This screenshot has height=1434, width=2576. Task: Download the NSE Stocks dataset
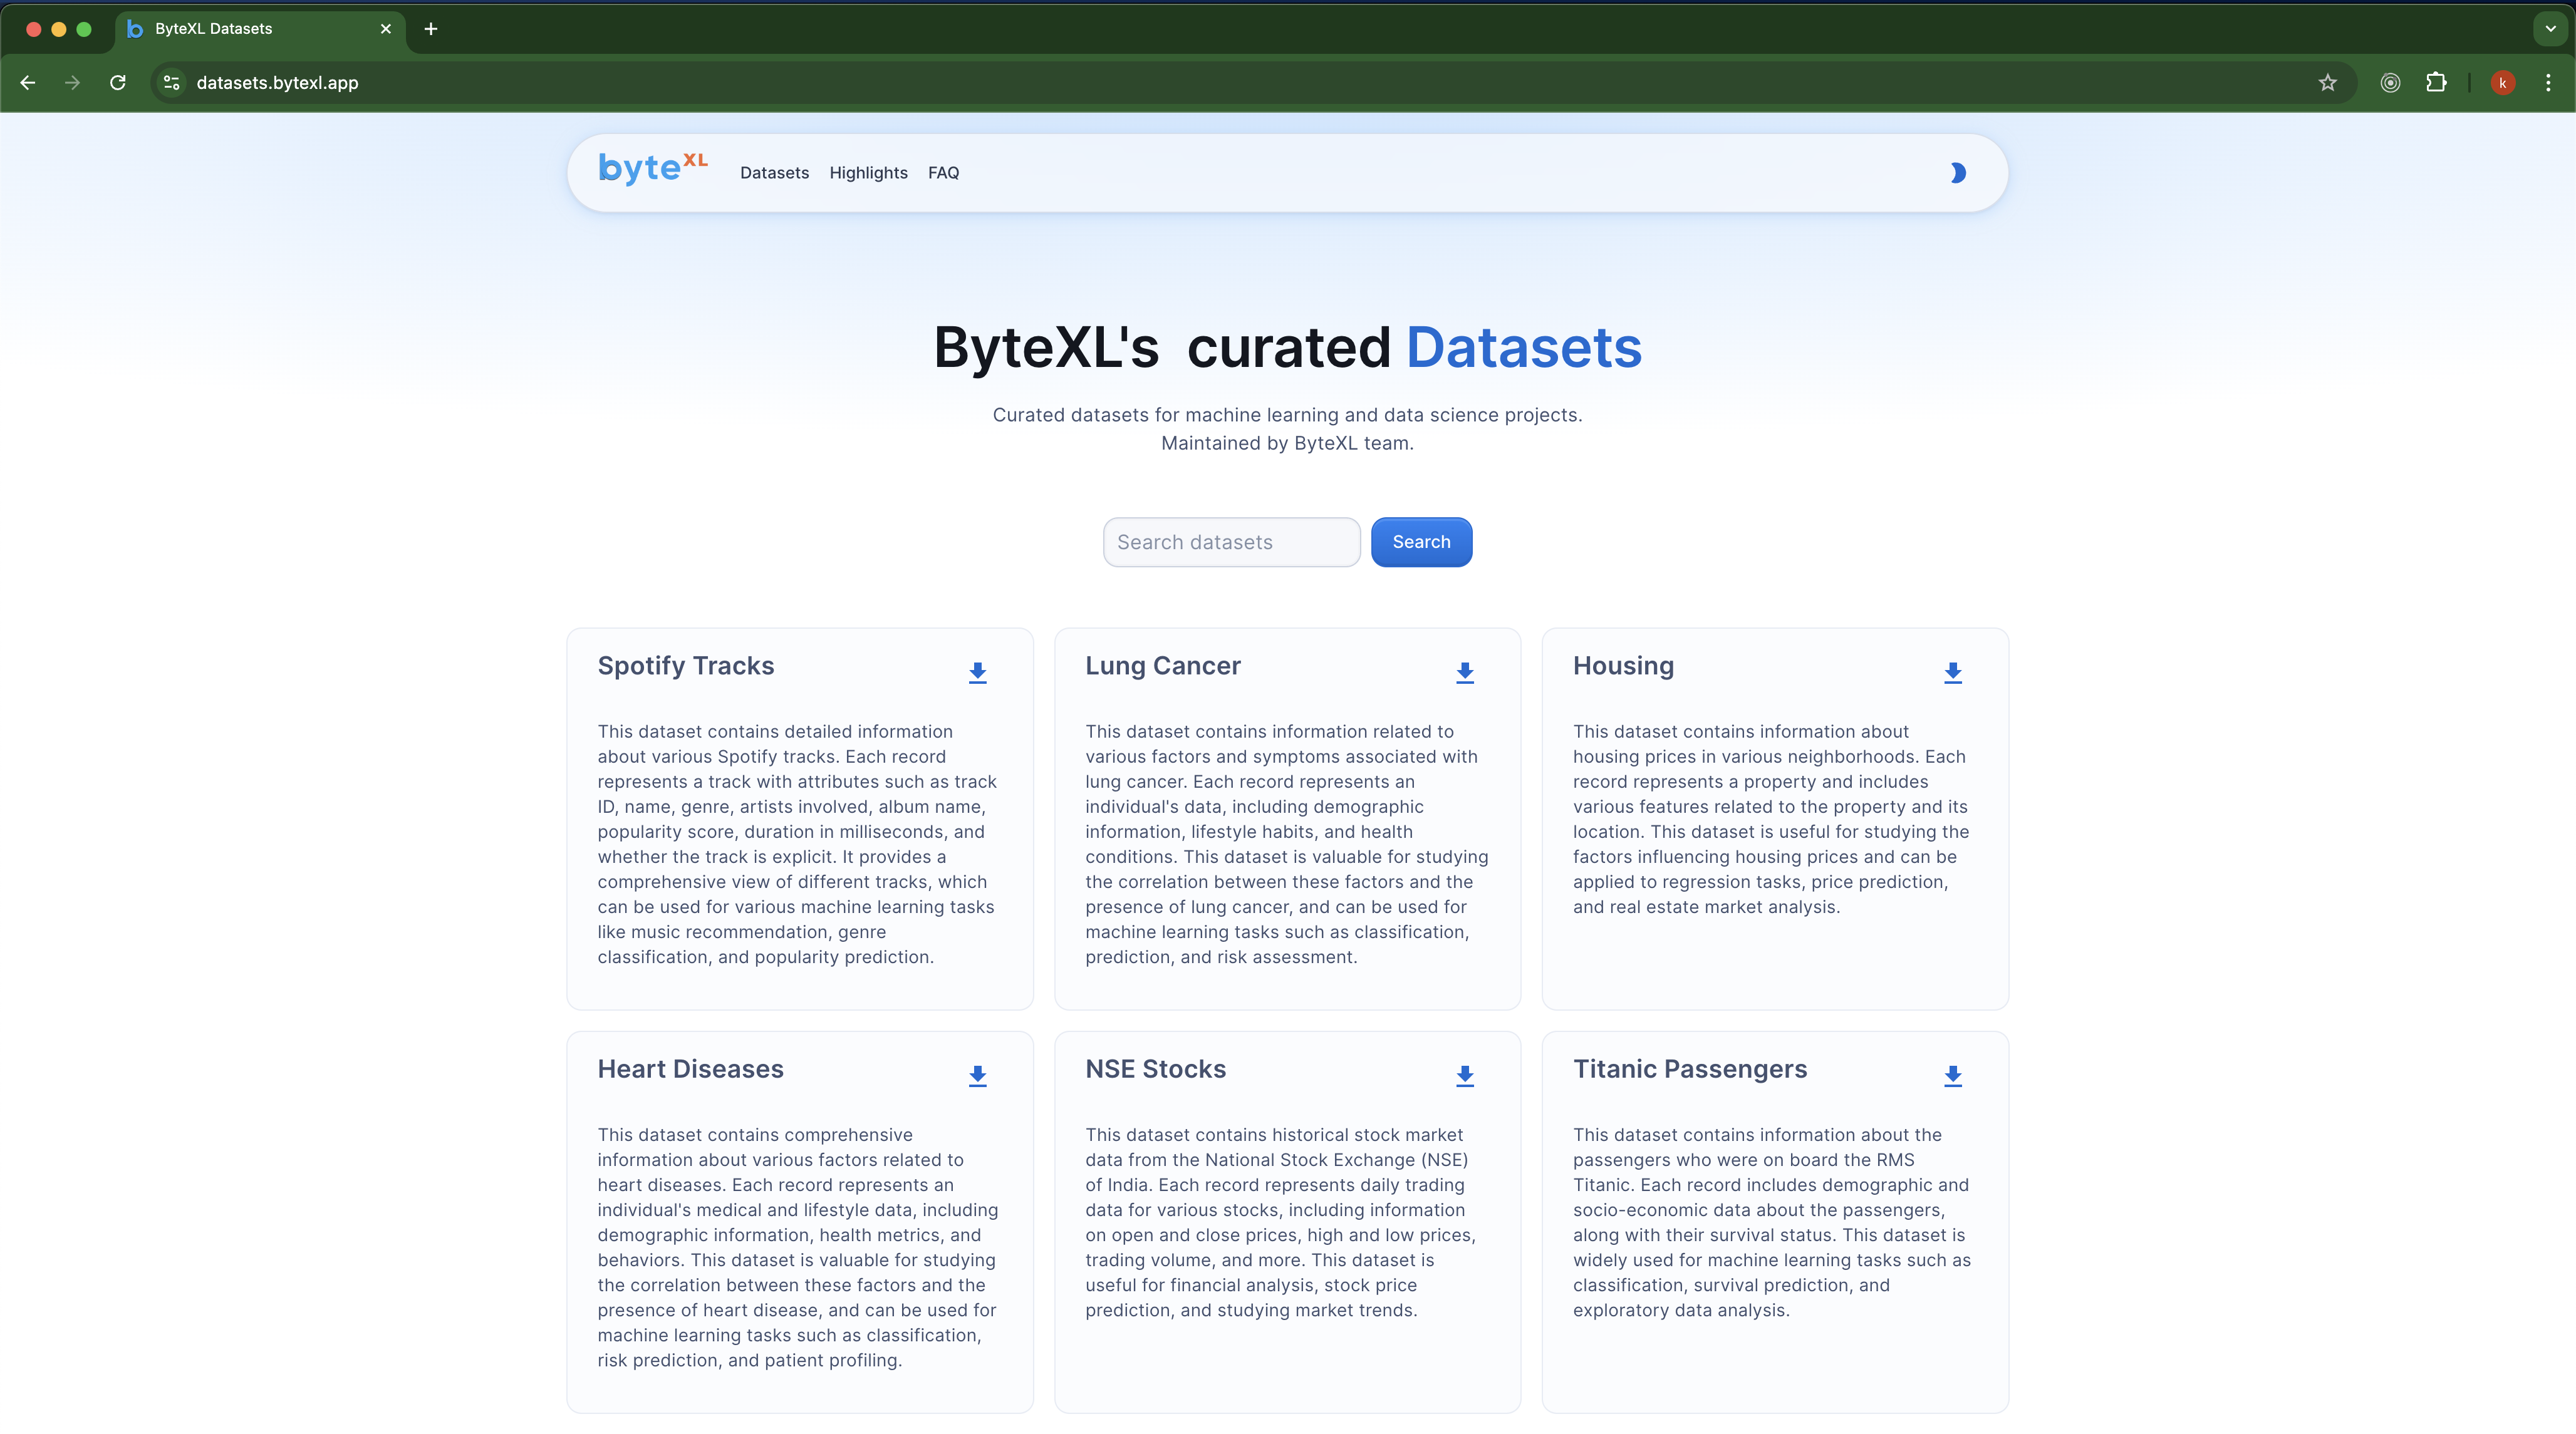tap(1464, 1075)
